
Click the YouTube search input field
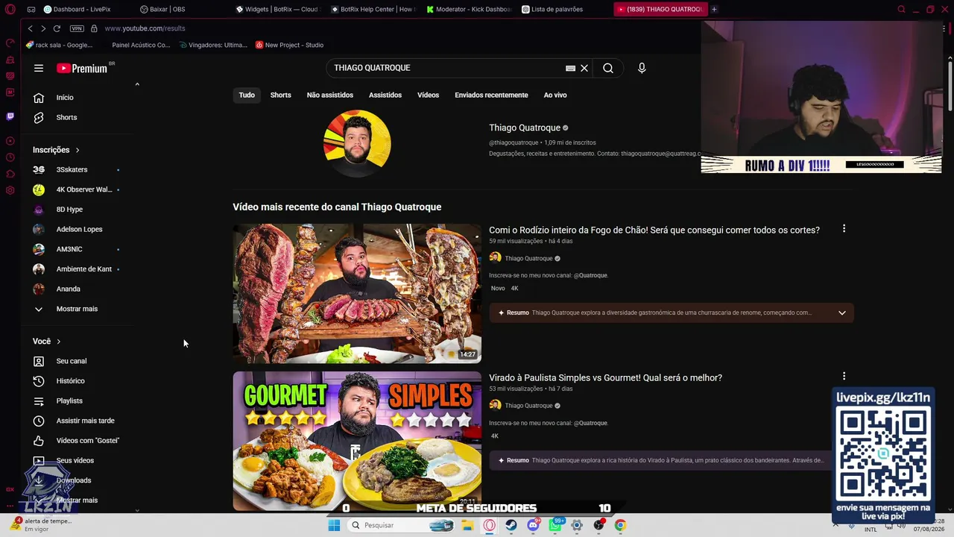tap(447, 68)
